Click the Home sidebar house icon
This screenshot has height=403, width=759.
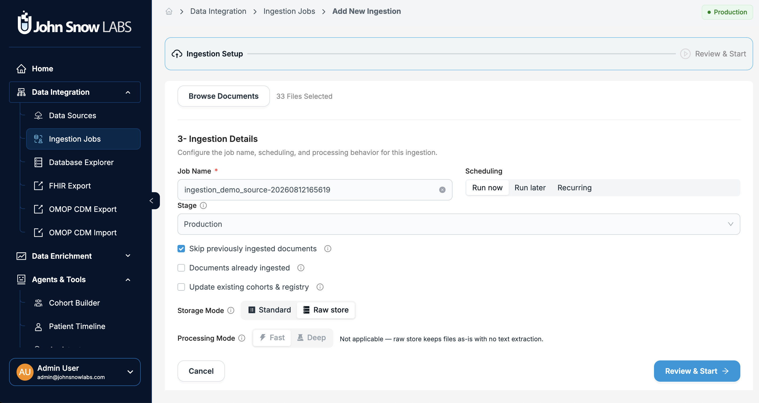pyautogui.click(x=21, y=69)
